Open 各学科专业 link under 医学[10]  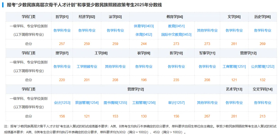tap(176, 67)
